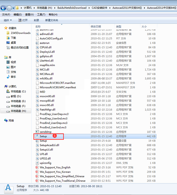Image resolution: width=177 pixels, height=195 pixels.
Task: Select the Setup 配置设置 file icon
Action: pyautogui.click(x=37, y=141)
